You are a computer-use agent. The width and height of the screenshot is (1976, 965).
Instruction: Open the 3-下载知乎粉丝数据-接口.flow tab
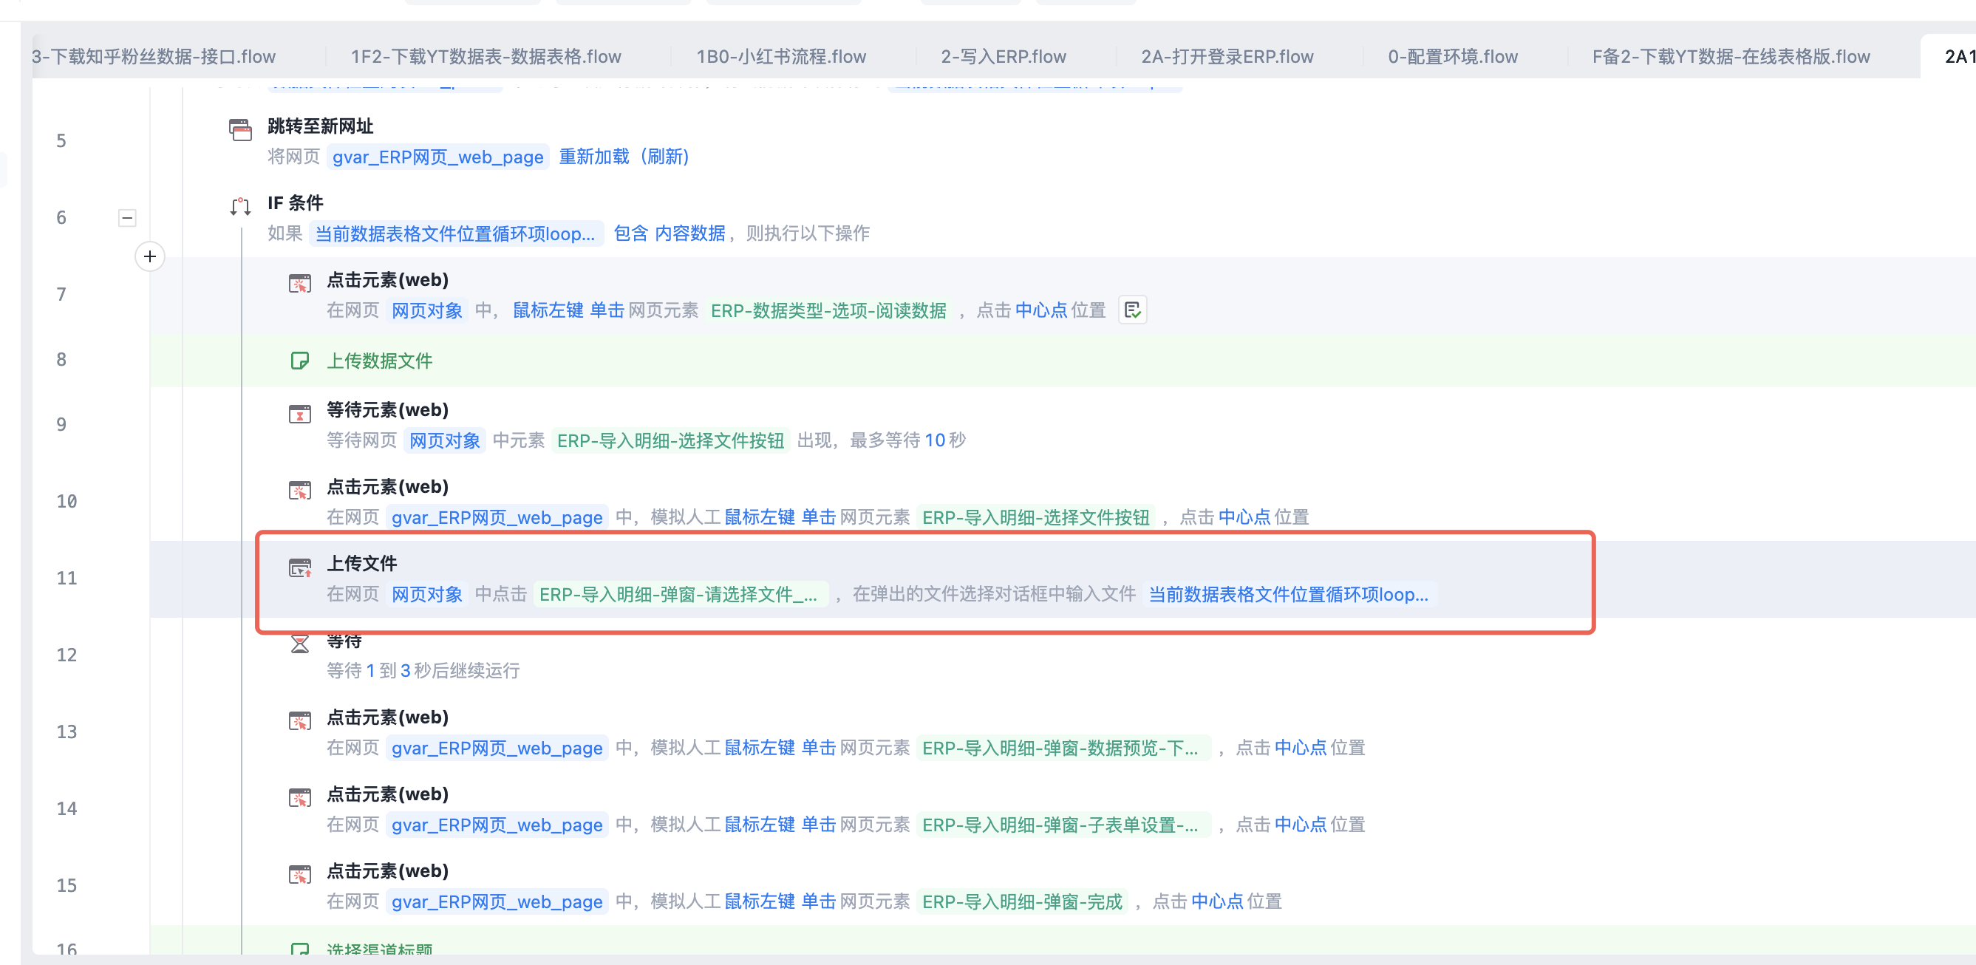[154, 57]
